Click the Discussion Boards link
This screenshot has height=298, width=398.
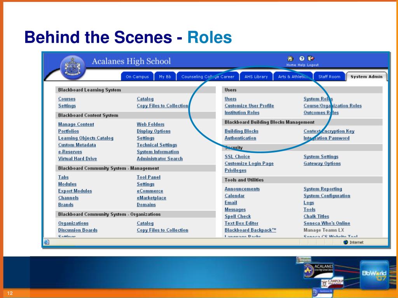(78, 230)
